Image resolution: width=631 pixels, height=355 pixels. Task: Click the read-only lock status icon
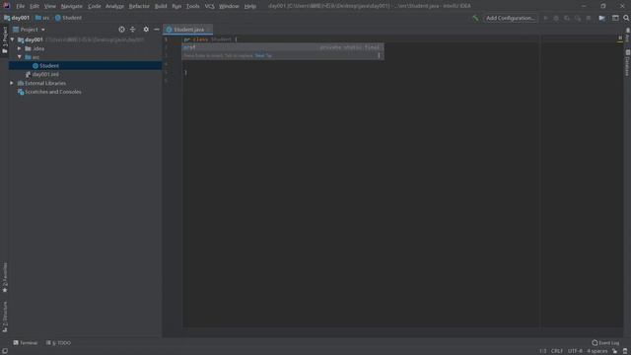tap(615, 351)
